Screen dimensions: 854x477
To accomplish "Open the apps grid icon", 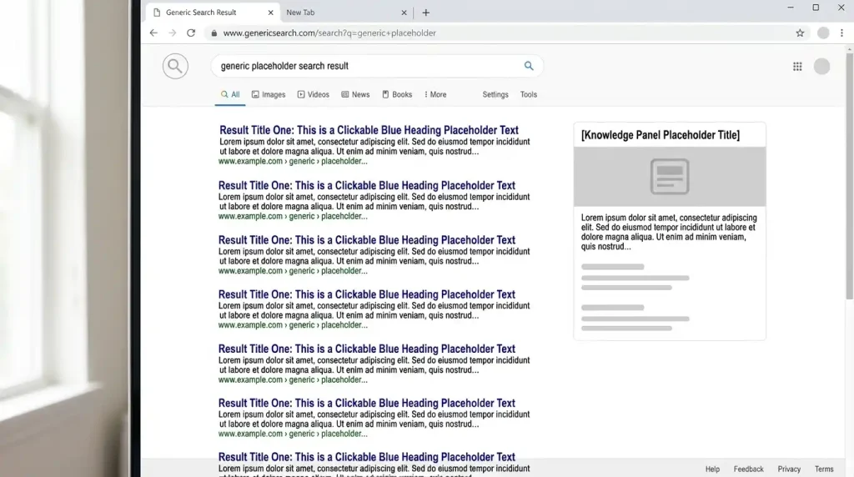I will [797, 67].
